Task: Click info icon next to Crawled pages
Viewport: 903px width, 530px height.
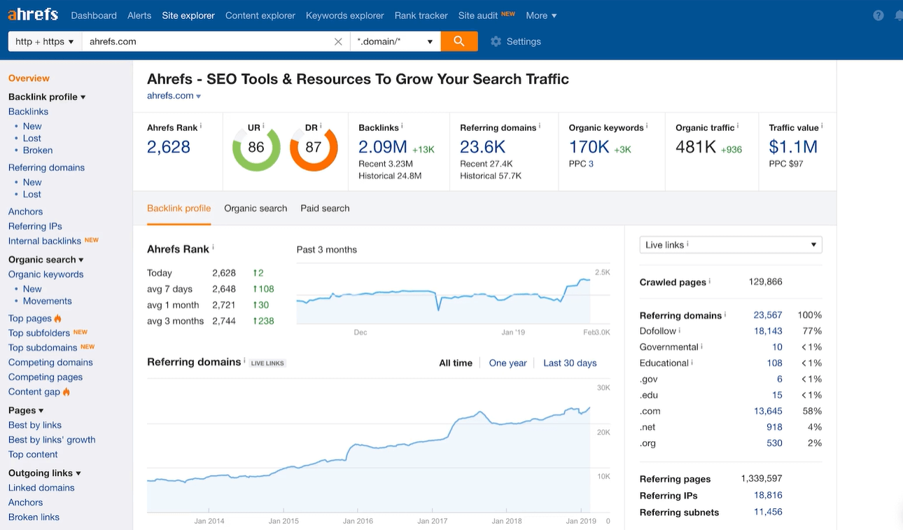Action: (x=710, y=281)
